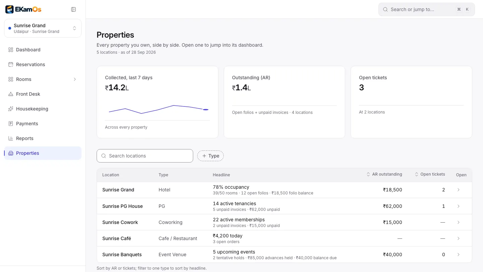Open Sunrise Cowork row chevron
Viewport: 483px width, 272px height.
tap(459, 222)
